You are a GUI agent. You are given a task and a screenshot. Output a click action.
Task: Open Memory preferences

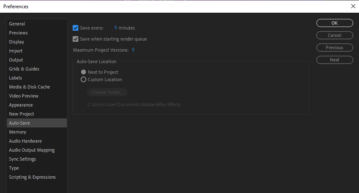(x=37, y=132)
